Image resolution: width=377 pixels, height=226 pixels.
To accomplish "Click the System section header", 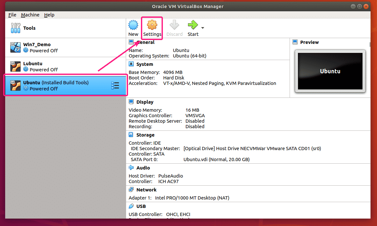I will (144, 64).
